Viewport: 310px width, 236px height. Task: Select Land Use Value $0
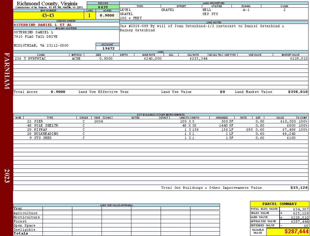[222, 92]
